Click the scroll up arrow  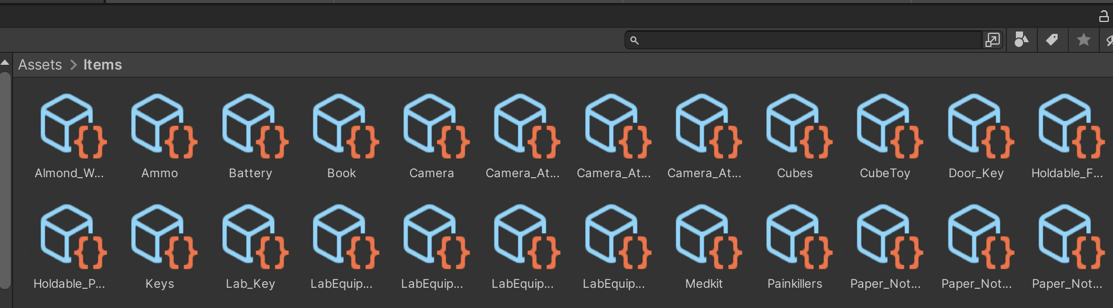pyautogui.click(x=5, y=62)
